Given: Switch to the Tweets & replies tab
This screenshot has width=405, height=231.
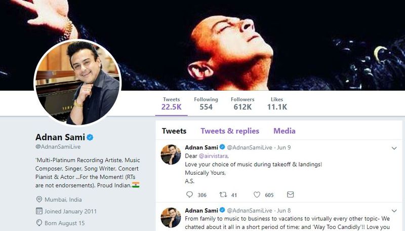Looking at the screenshot, I should pyautogui.click(x=230, y=131).
